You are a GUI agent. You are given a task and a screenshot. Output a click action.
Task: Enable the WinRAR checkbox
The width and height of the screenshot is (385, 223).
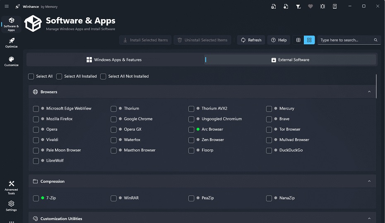(x=113, y=199)
